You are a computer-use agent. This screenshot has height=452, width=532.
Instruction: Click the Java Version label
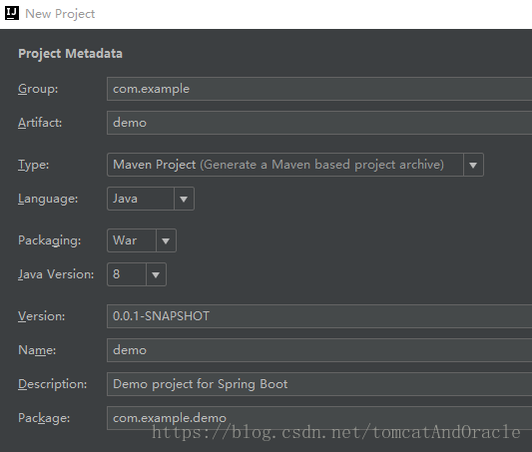coord(56,274)
